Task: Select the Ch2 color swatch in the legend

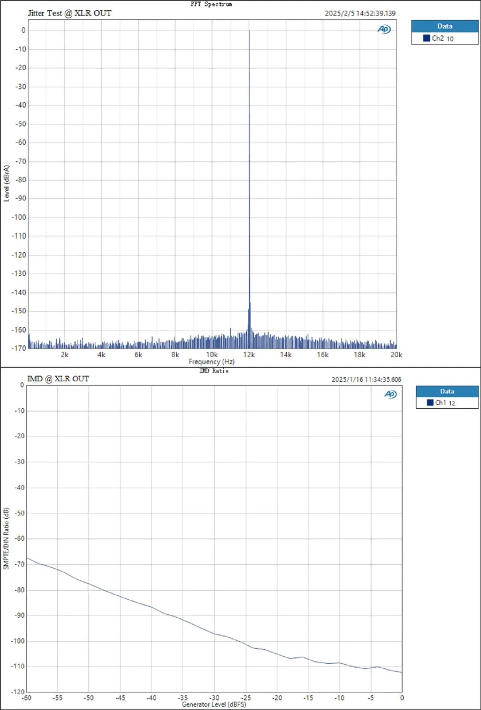Action: [426, 38]
